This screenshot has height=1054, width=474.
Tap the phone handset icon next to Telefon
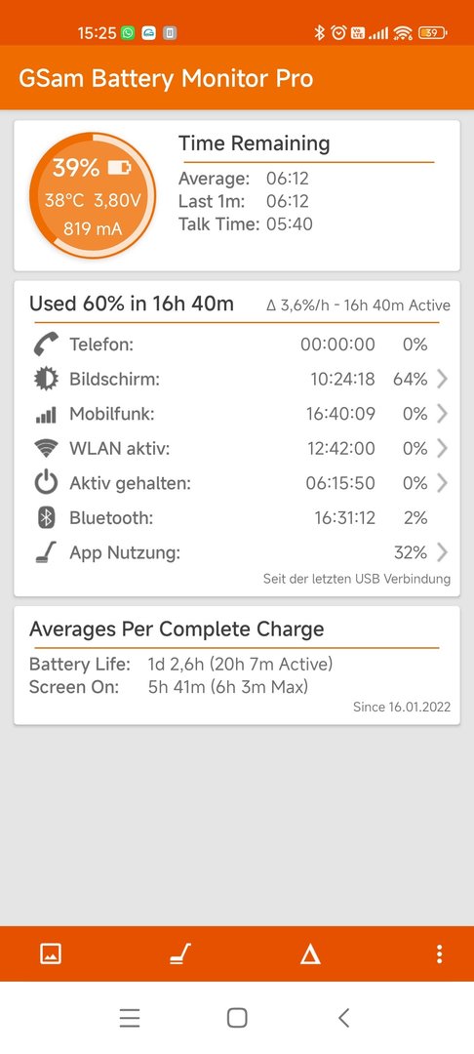(46, 345)
